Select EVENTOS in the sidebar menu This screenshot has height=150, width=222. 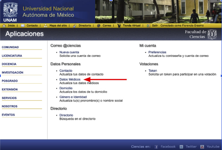[8, 115]
